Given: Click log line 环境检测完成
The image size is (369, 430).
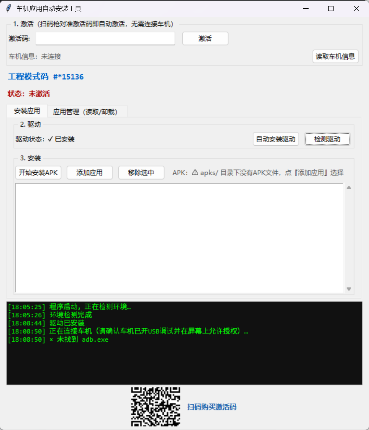Looking at the screenshot, I should pyautogui.click(x=50, y=315).
